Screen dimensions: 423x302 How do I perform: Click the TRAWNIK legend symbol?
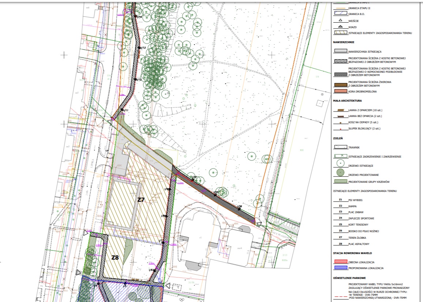click(340, 147)
